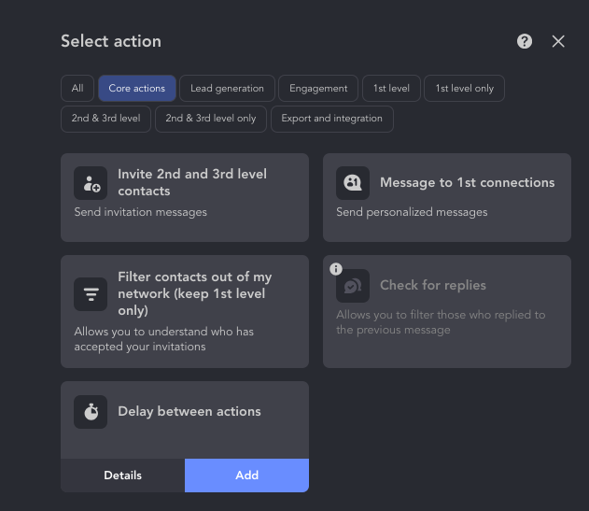Click the help question mark icon
Viewport: 589px width, 511px height.
(525, 41)
